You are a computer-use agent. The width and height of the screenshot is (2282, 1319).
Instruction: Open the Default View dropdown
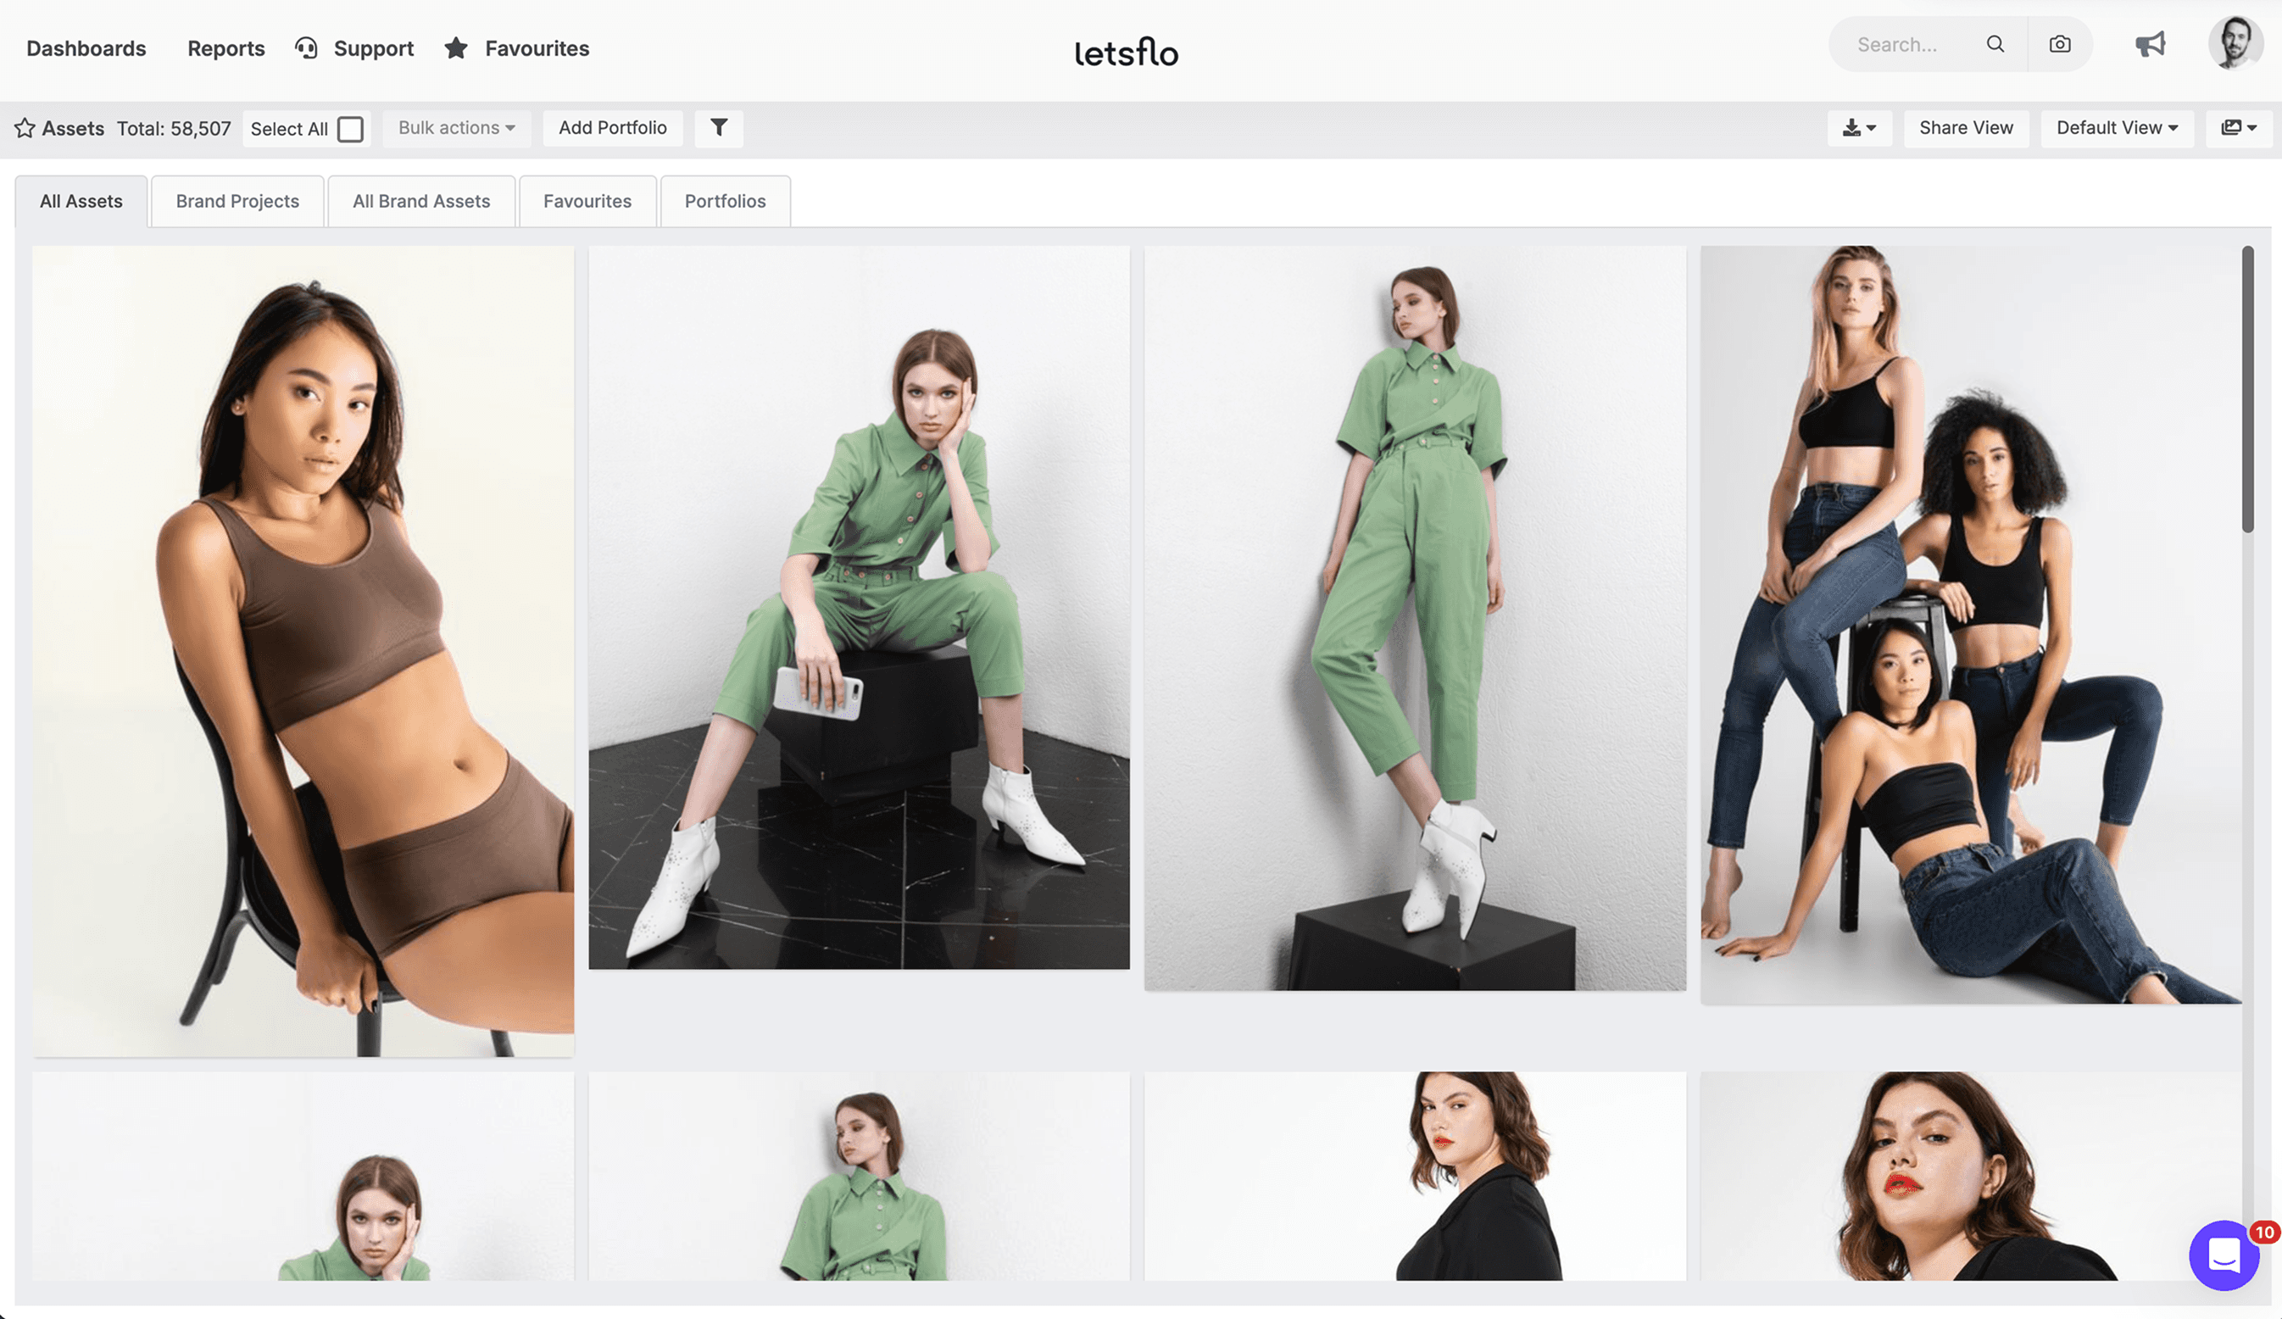pyautogui.click(x=2117, y=128)
